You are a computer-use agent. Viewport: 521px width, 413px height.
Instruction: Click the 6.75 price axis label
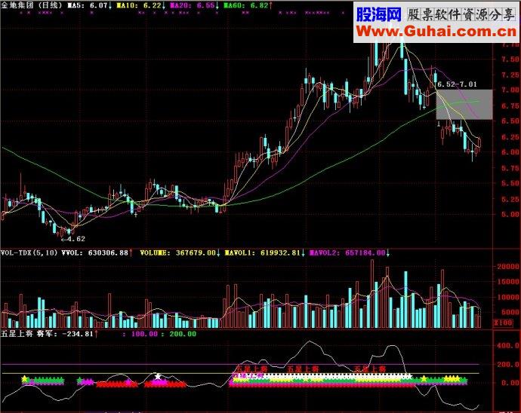pos(510,106)
